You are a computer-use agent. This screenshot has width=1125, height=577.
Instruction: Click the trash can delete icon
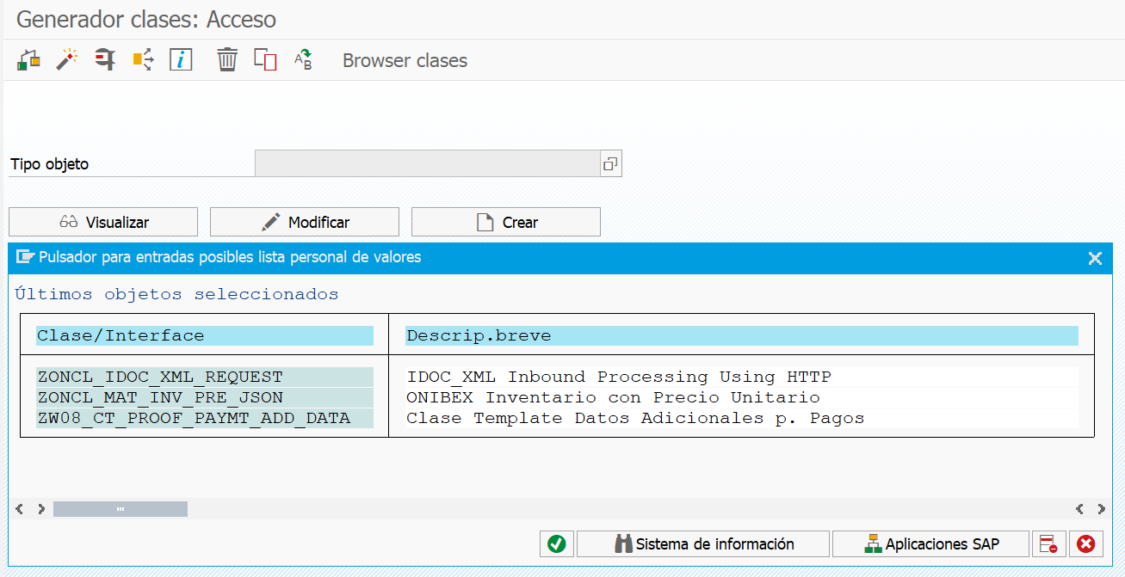(227, 60)
